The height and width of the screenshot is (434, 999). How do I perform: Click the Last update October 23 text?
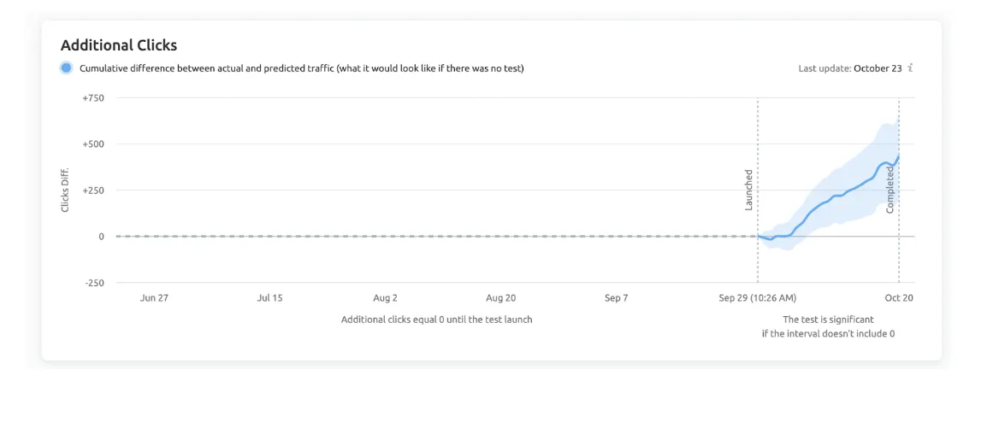(x=849, y=68)
